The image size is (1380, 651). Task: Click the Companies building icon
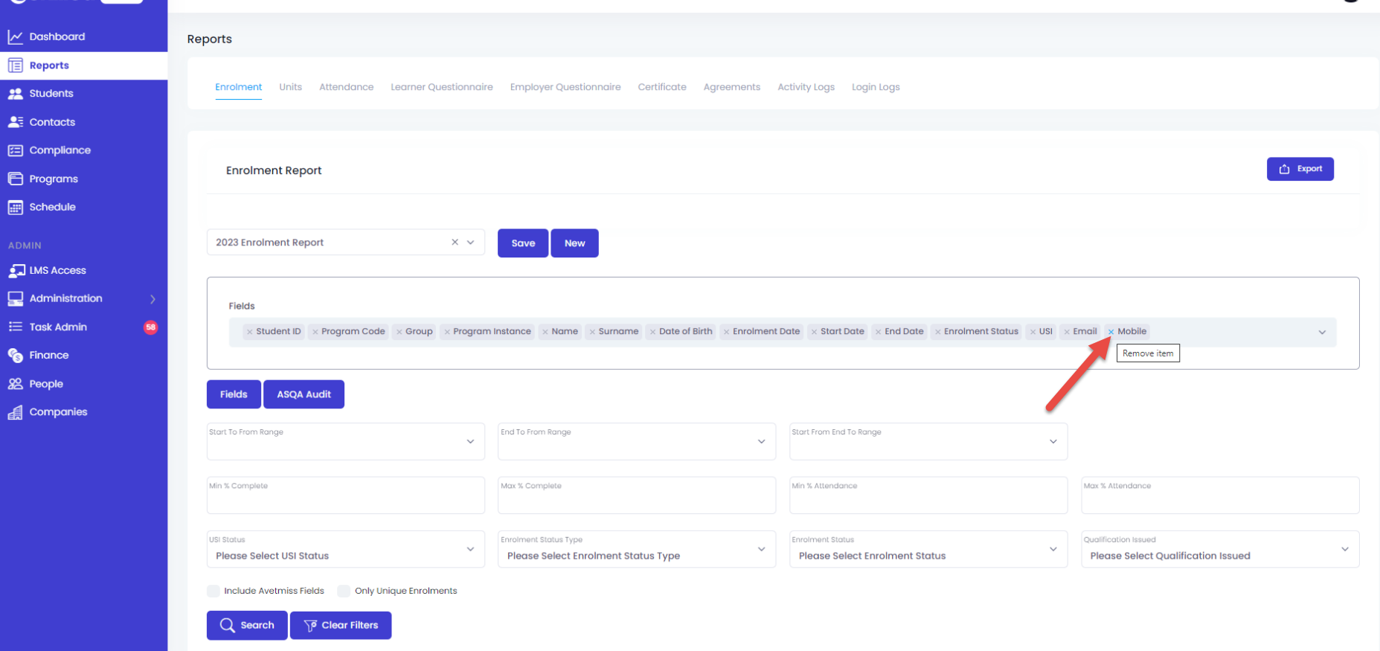15,412
